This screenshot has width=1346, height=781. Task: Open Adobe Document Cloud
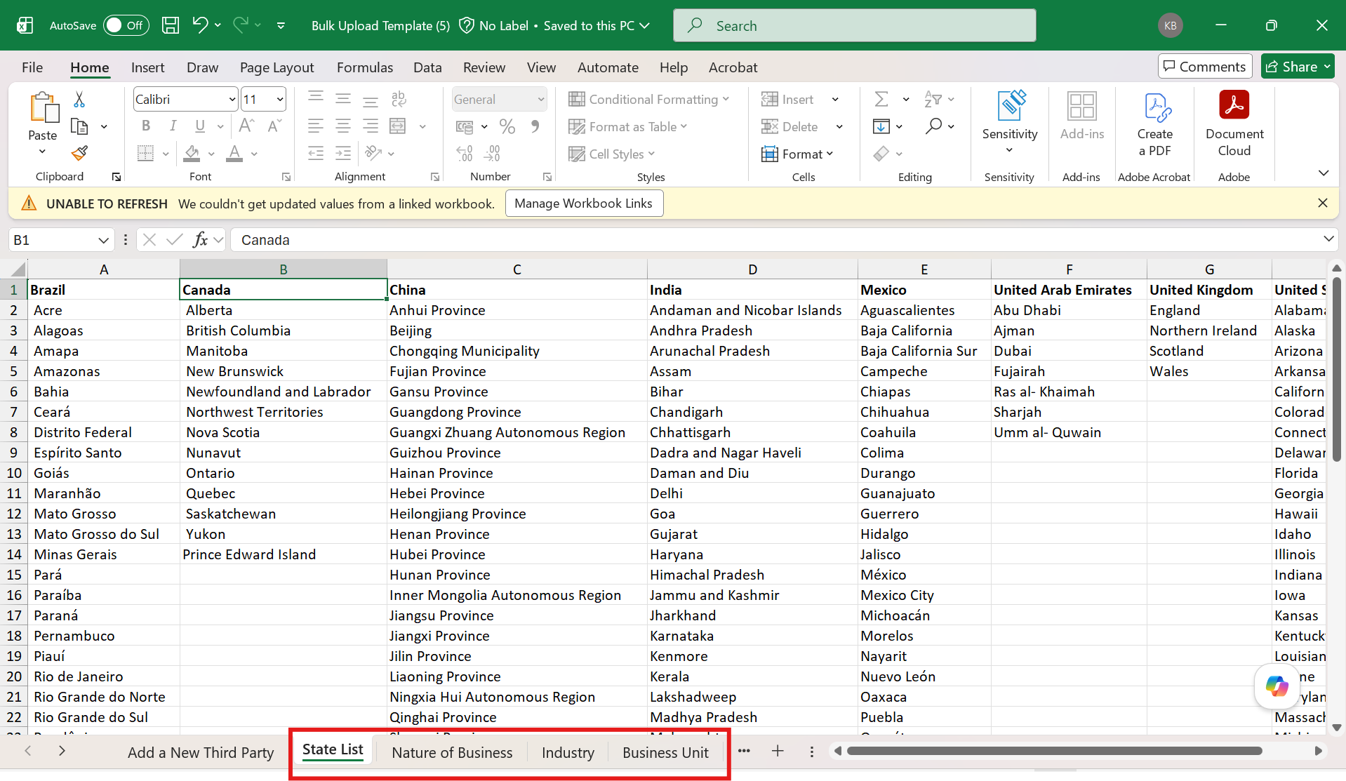1234,124
